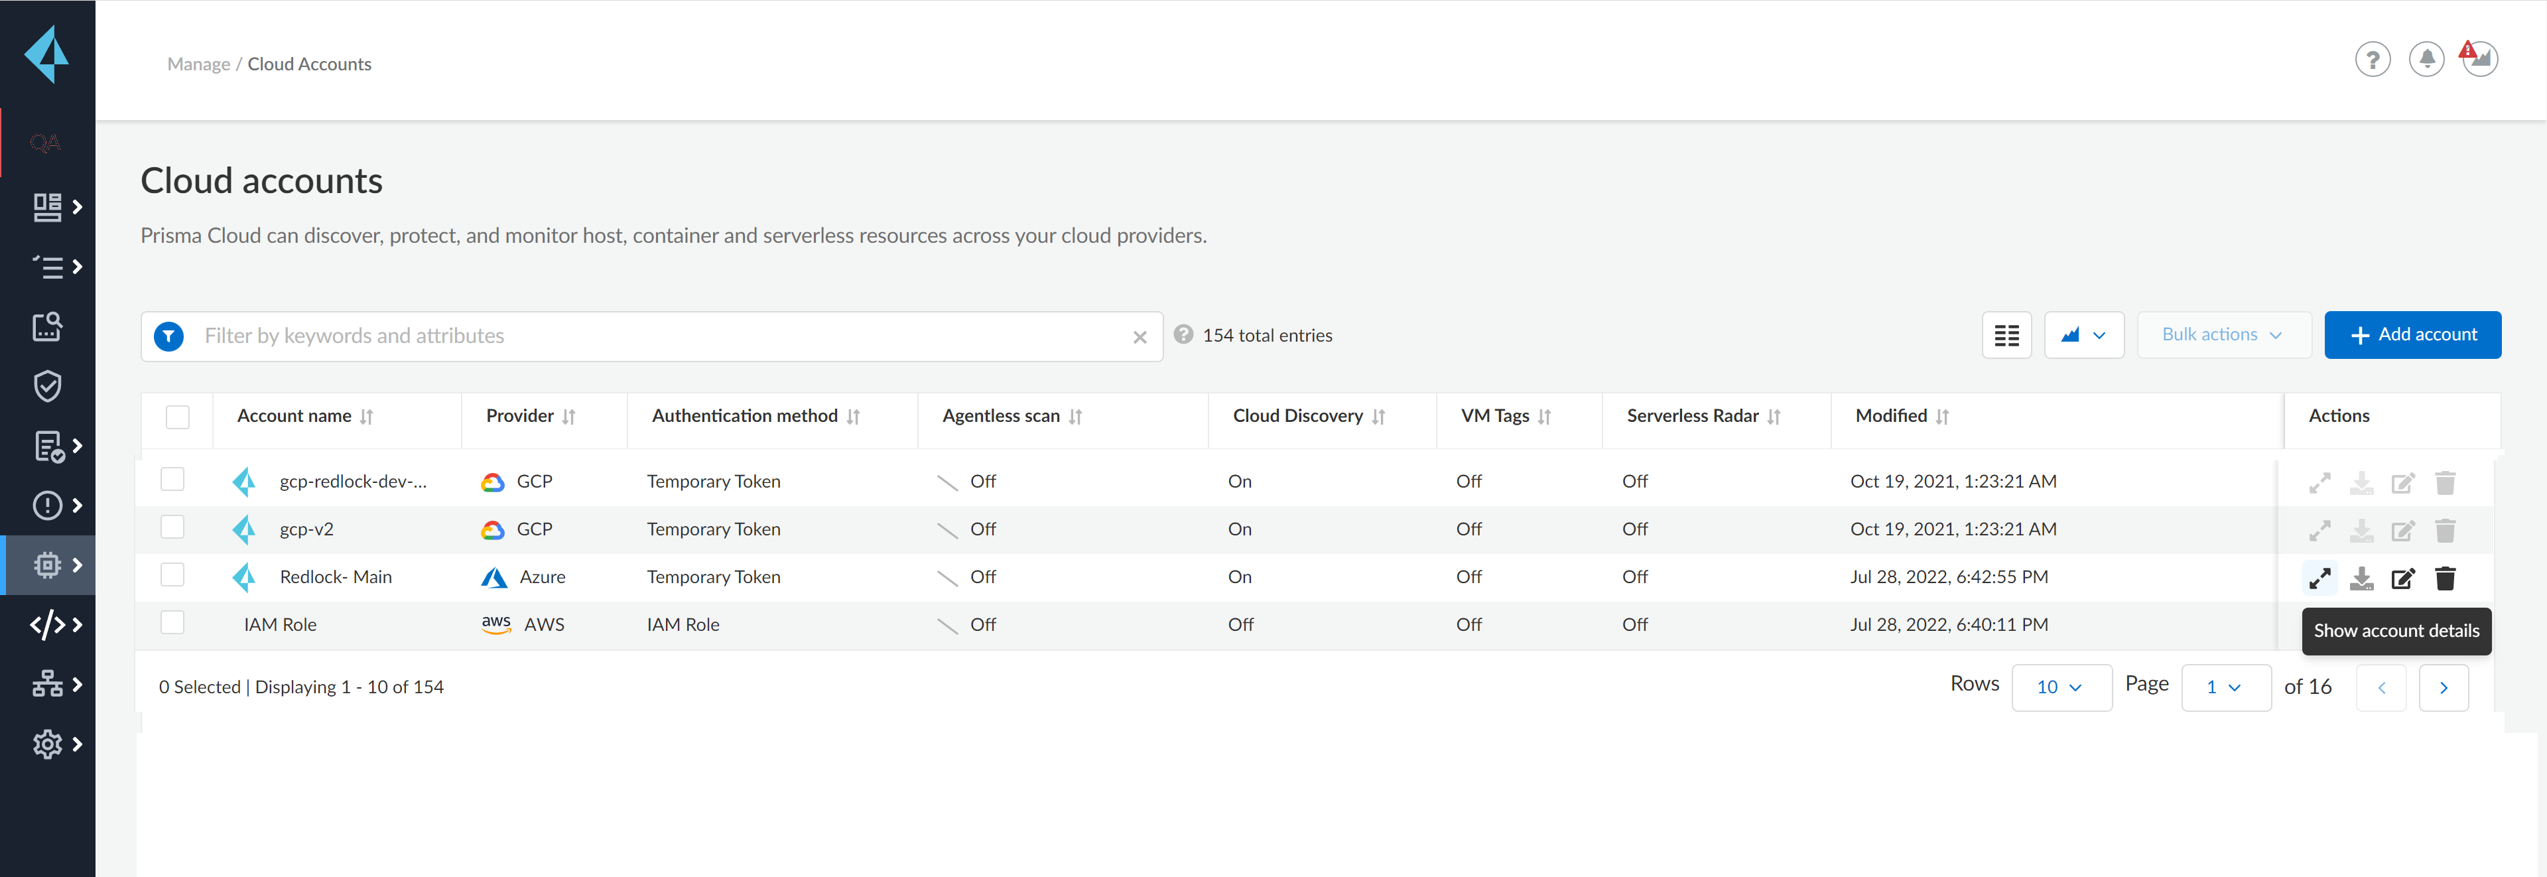The height and width of the screenshot is (877, 2547).
Task: Clear the filter with the X icon
Action: [1139, 337]
